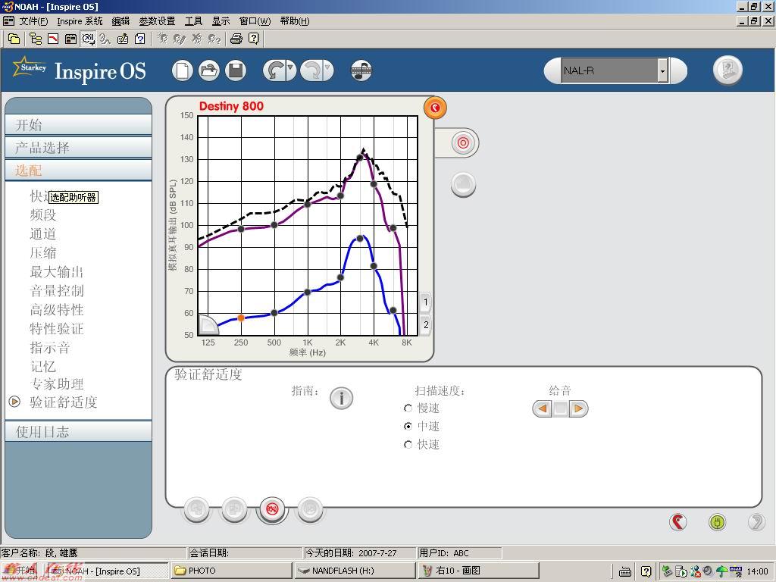The width and height of the screenshot is (776, 582).
Task: Expand the 产品选择 sidebar section
Action: pos(78,148)
